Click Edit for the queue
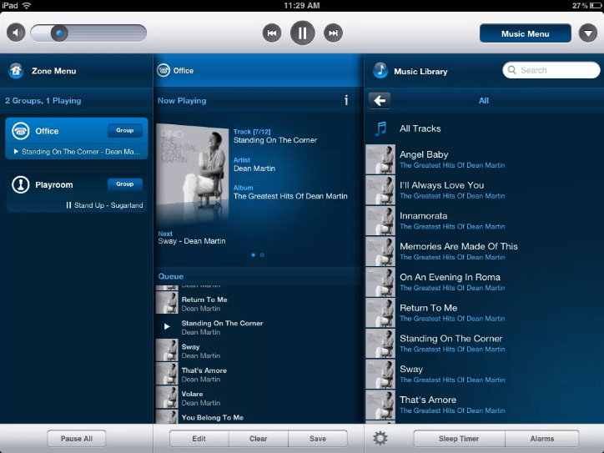The image size is (604, 453). [x=199, y=438]
